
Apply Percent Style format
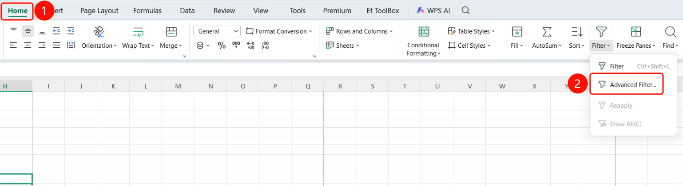[222, 45]
